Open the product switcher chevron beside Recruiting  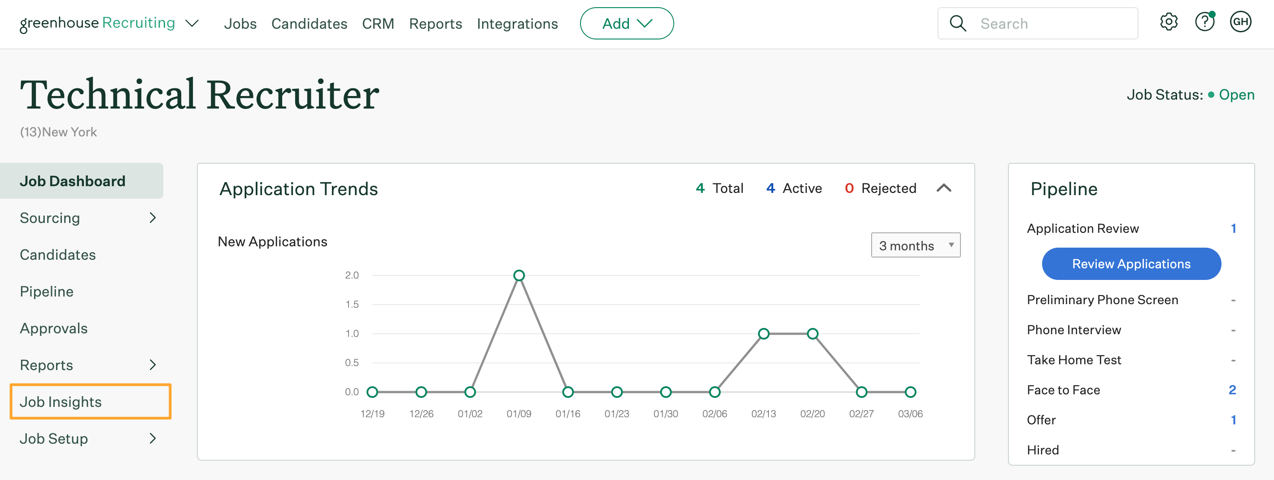pyautogui.click(x=192, y=23)
